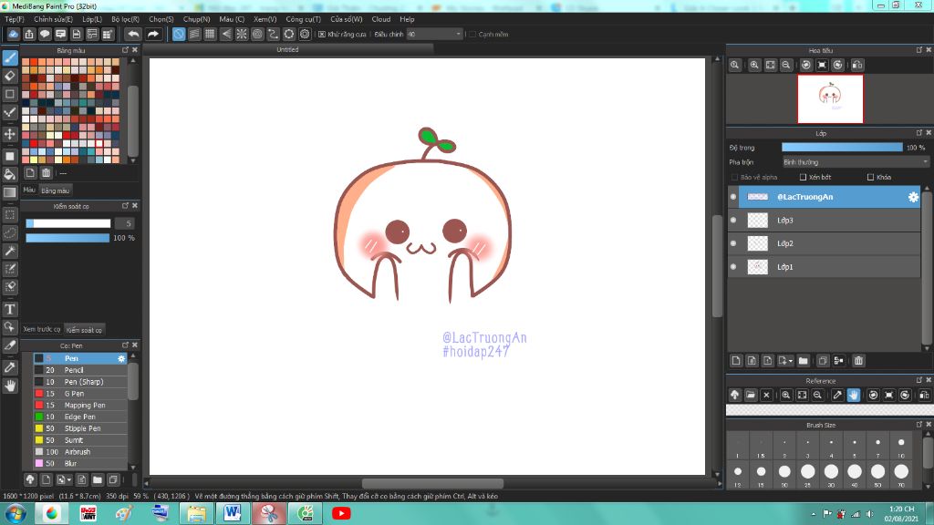This screenshot has width=934, height=525.
Task: Click the Navigator canvas thumbnail
Action: point(830,98)
